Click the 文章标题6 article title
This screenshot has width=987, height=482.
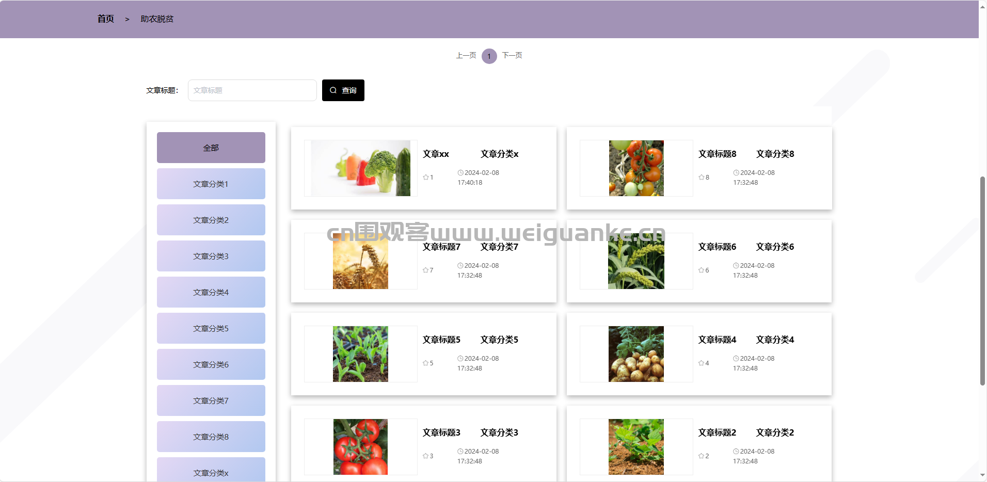(717, 247)
